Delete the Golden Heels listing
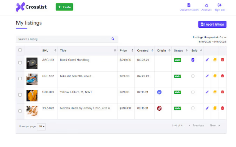This screenshot has height=147, width=236. [x=222, y=108]
